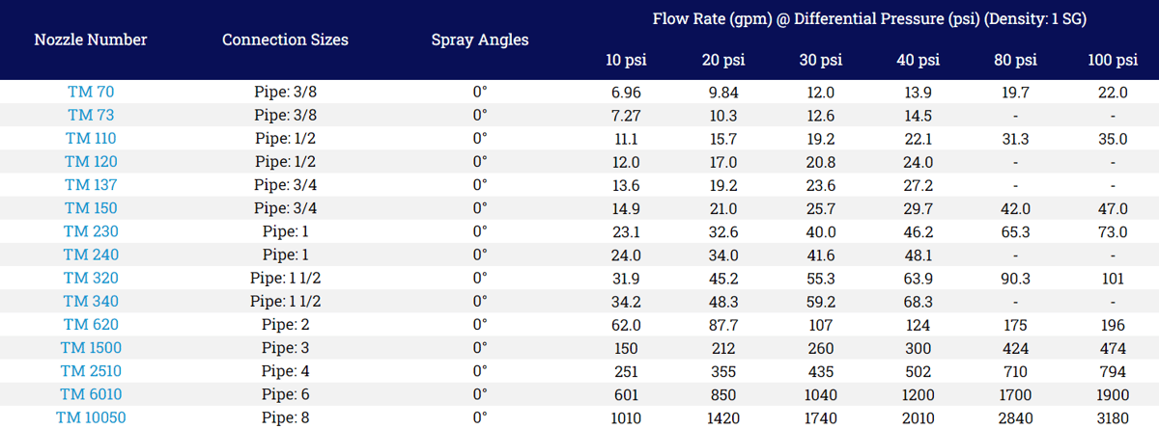Image resolution: width=1159 pixels, height=429 pixels.
Task: Click the 100 psi column header
Action: pyautogui.click(x=1113, y=60)
